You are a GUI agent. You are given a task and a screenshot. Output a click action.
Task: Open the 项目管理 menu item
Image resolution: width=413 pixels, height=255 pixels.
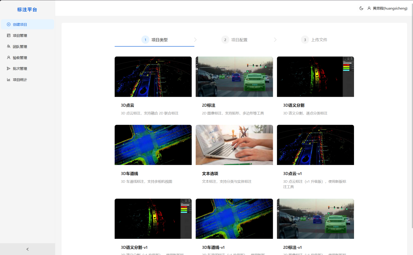click(27, 35)
